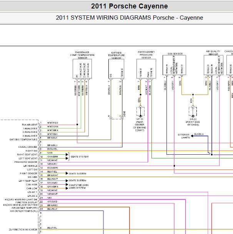This screenshot has width=233, height=234.
Task: Click the 'BLK/YEL' wire label at pin 14
Action: coord(52,172)
